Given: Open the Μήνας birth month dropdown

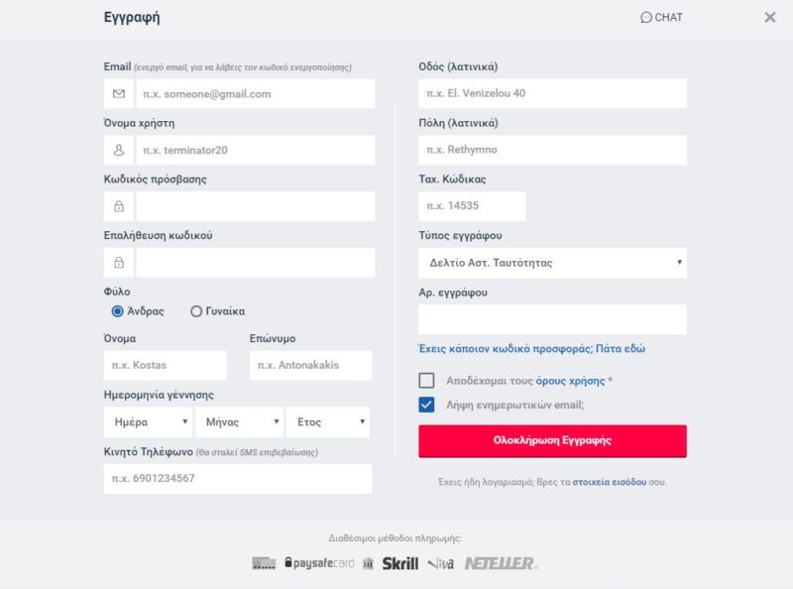Looking at the screenshot, I should pyautogui.click(x=239, y=422).
